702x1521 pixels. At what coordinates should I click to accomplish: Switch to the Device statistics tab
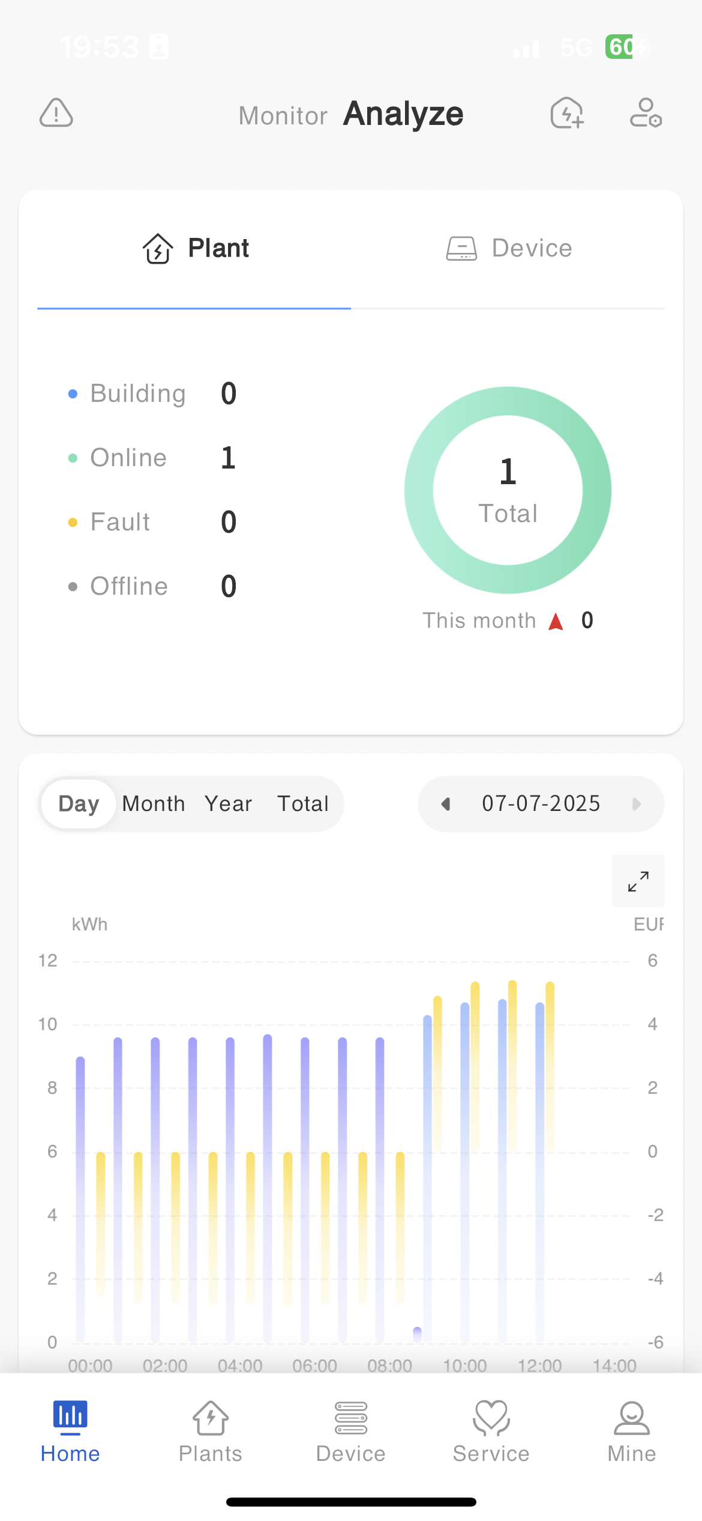click(x=509, y=248)
